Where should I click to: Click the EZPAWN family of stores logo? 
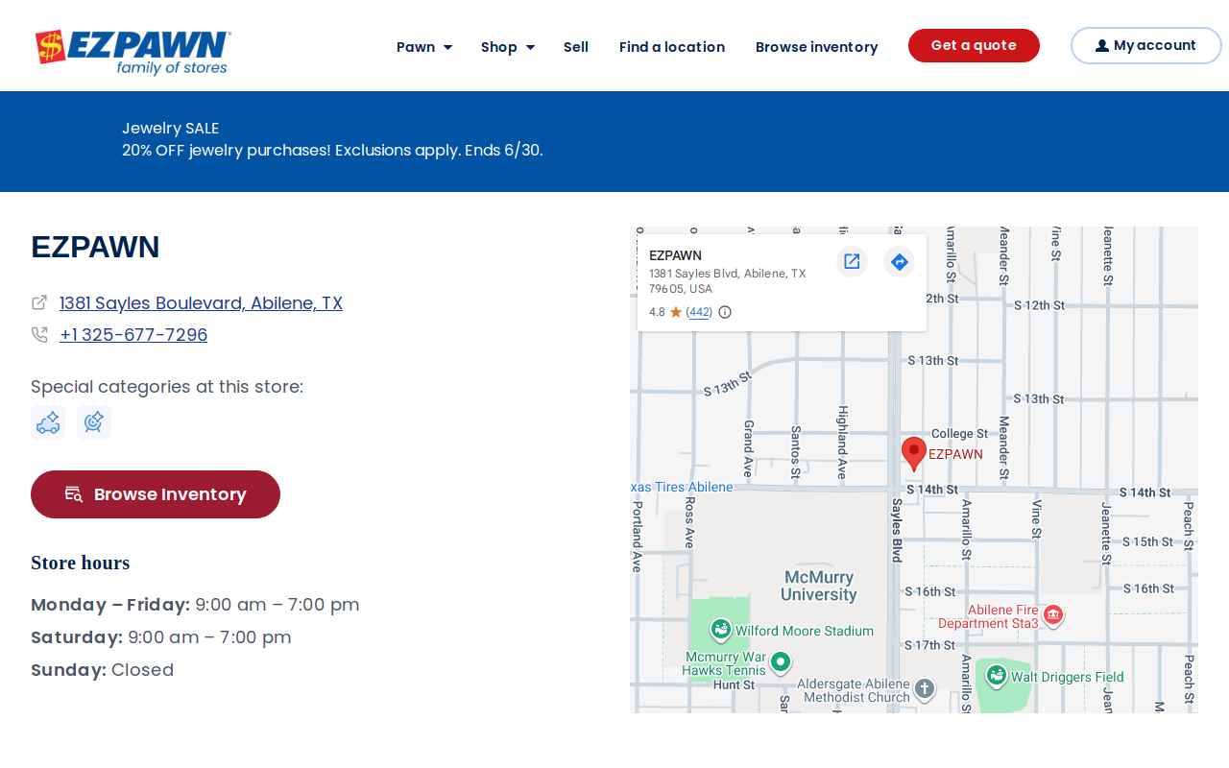pyautogui.click(x=133, y=52)
